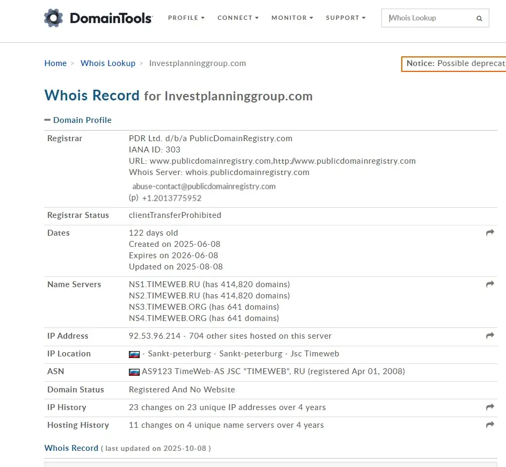Click the share arrow in Hosting History row
This screenshot has height=467, width=506.
coord(490,425)
